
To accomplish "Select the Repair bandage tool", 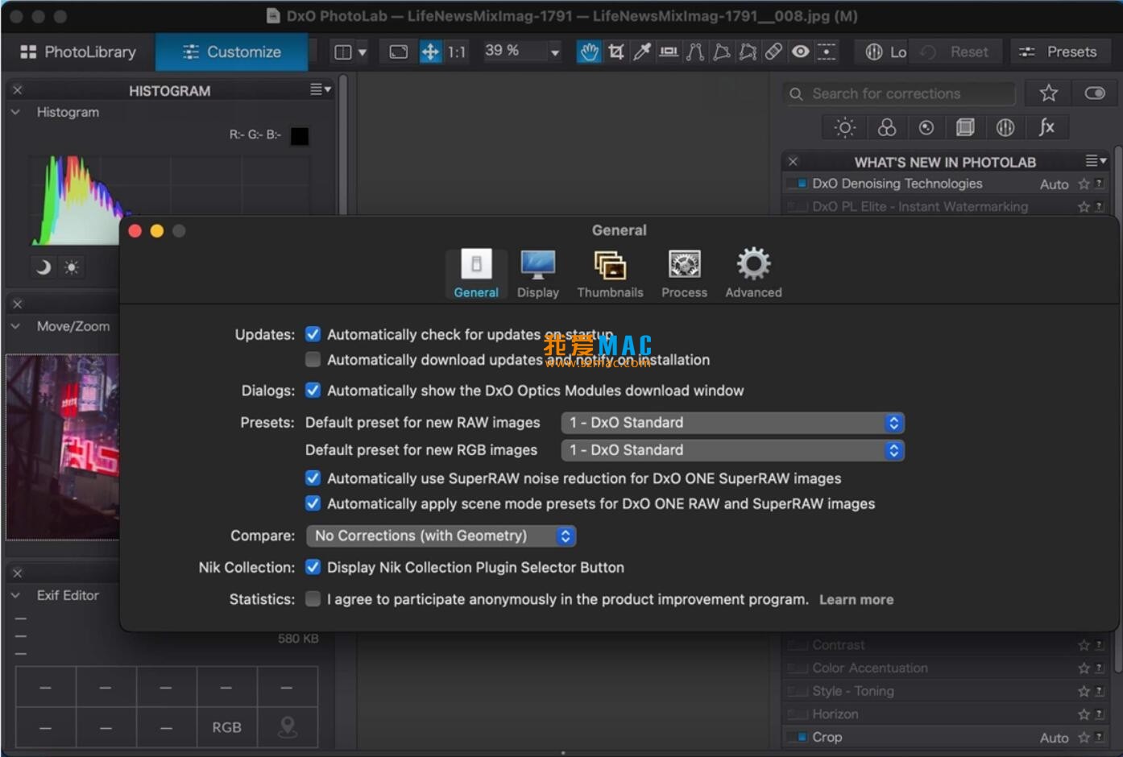I will coord(773,52).
